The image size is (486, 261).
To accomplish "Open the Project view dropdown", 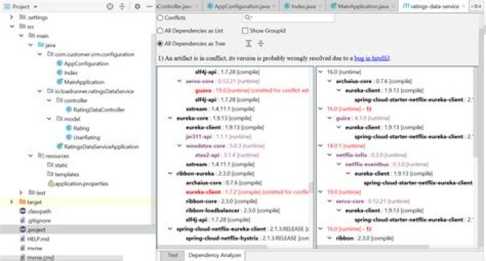I will tap(35, 7).
